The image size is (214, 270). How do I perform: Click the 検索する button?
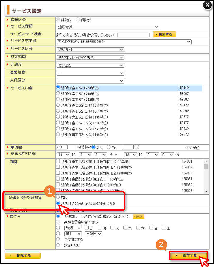(x=165, y=35)
